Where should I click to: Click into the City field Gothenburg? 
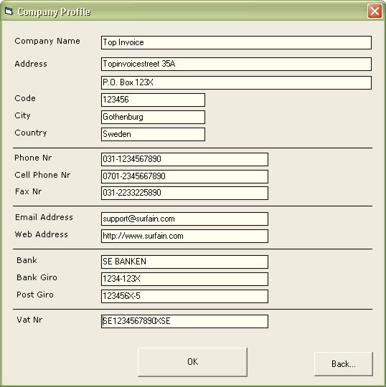(153, 117)
